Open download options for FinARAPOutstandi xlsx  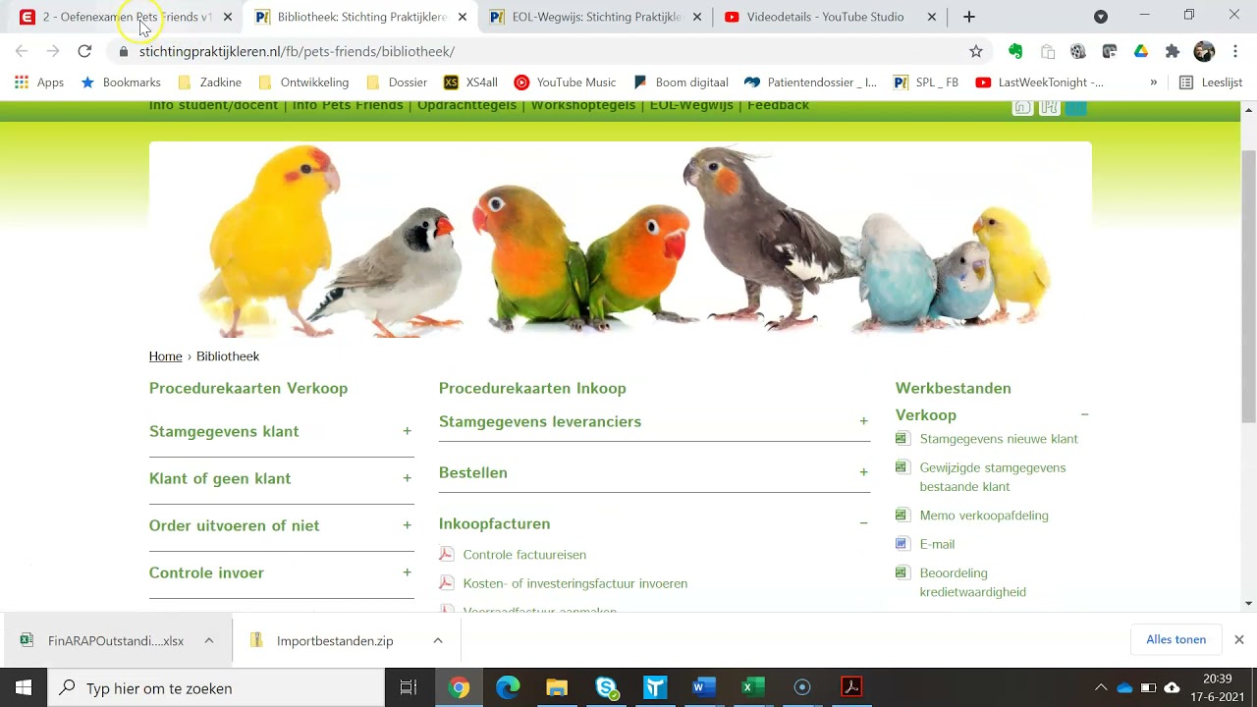(209, 640)
